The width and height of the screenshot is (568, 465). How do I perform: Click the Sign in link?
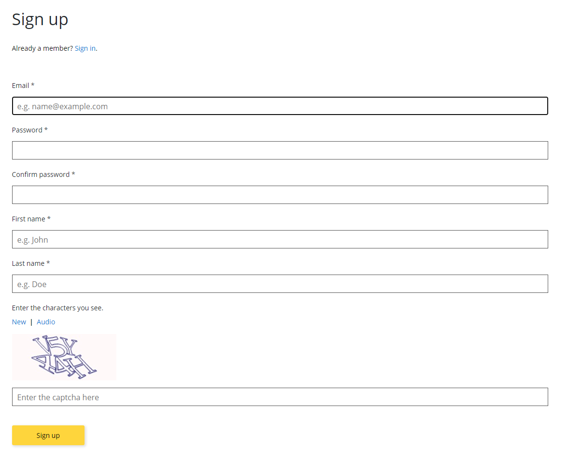pos(85,48)
